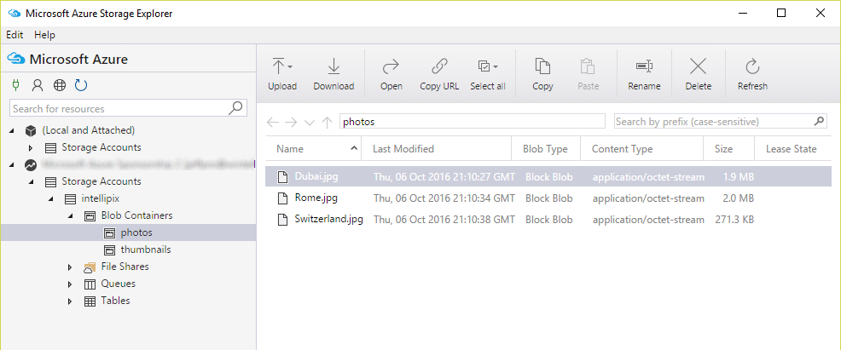
Task: Collapse the blurred subscription account node
Action: pos(13,165)
